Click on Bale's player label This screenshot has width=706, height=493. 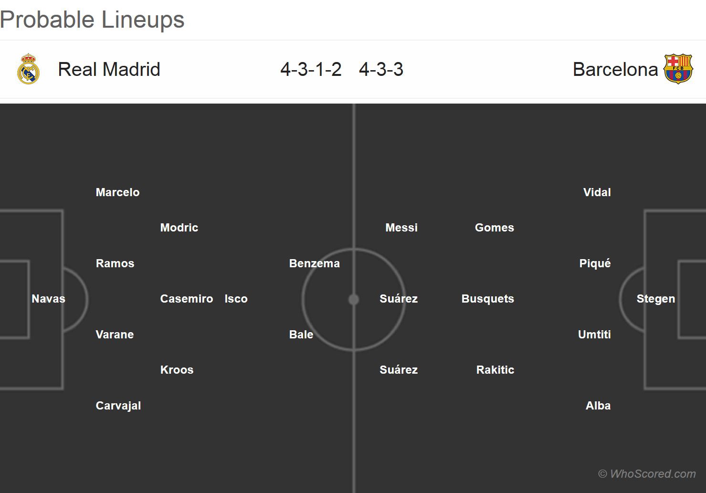[301, 335]
